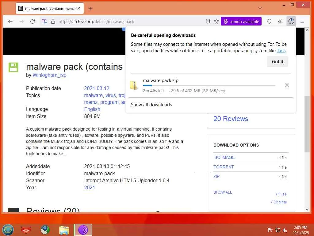Click the malware pack.zip file icon

click(134, 85)
